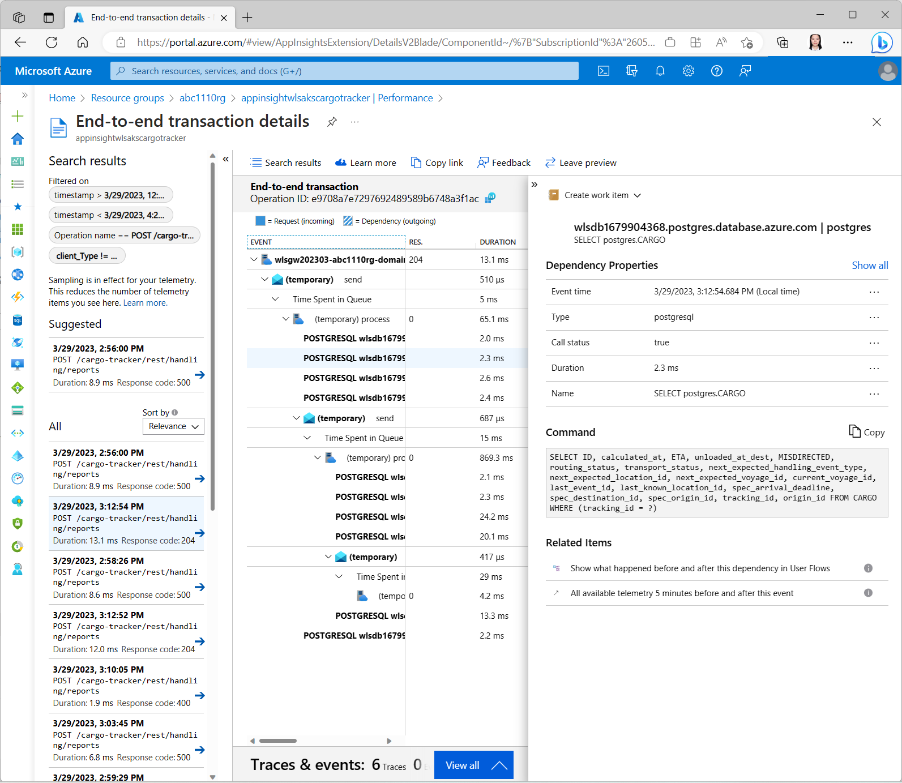Collapse (temporary) send 687 µs node
The image size is (902, 783).
click(x=296, y=418)
